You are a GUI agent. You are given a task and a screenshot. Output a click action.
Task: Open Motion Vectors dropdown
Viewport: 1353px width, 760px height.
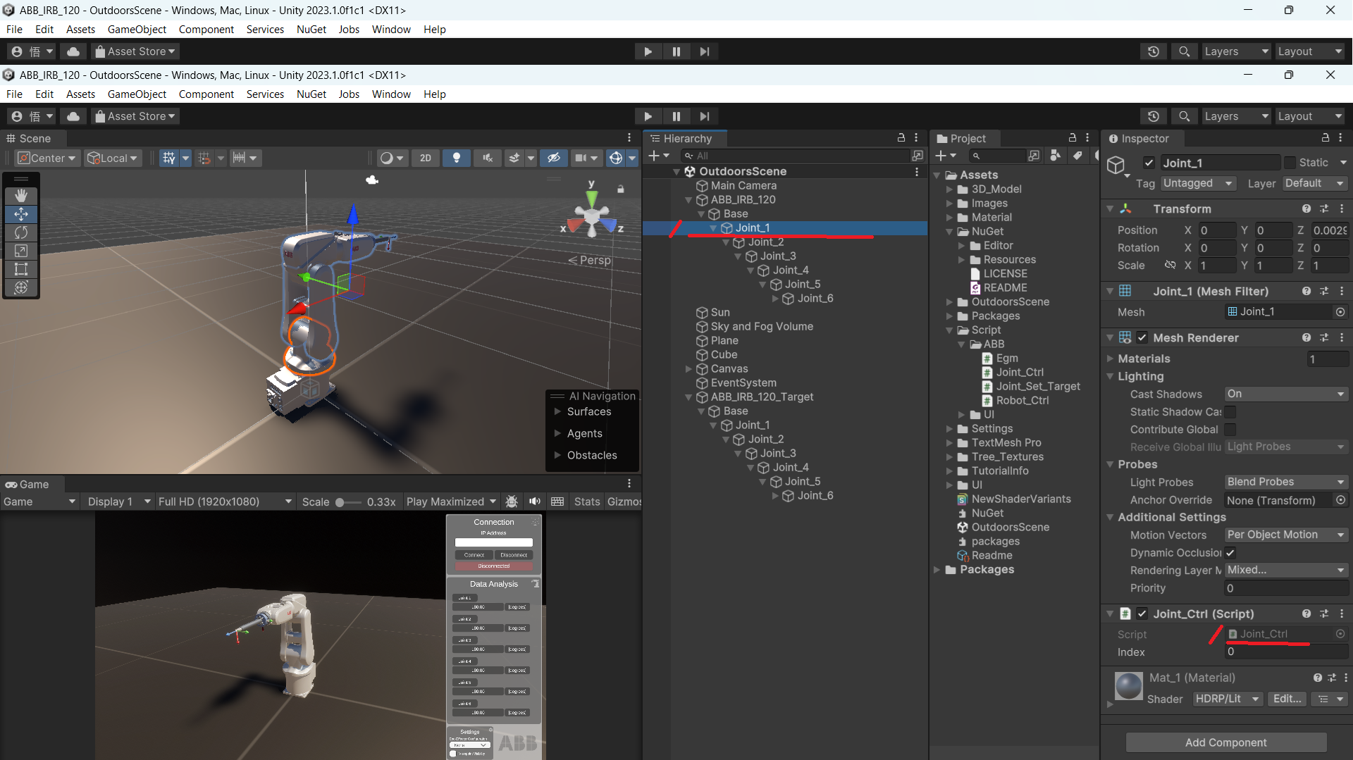tap(1286, 535)
